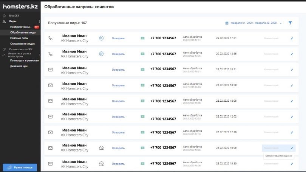Click the homsters.kz logo
This screenshot has height=172, width=306.
20,7
